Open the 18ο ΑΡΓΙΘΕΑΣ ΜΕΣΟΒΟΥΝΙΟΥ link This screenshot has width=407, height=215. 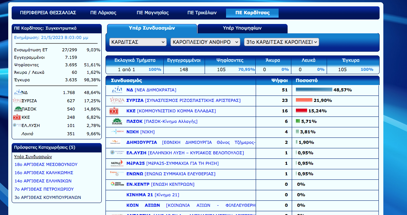[46, 164]
